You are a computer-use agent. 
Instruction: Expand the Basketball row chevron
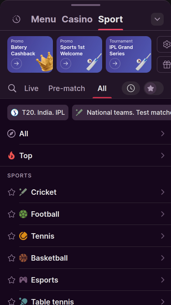pyautogui.click(x=163, y=258)
